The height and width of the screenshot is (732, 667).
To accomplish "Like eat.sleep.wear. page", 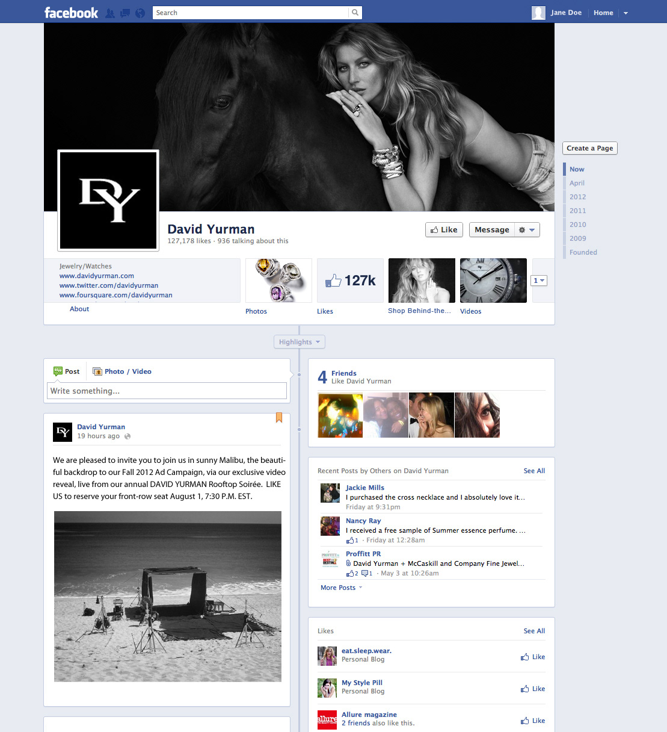I will coord(533,657).
